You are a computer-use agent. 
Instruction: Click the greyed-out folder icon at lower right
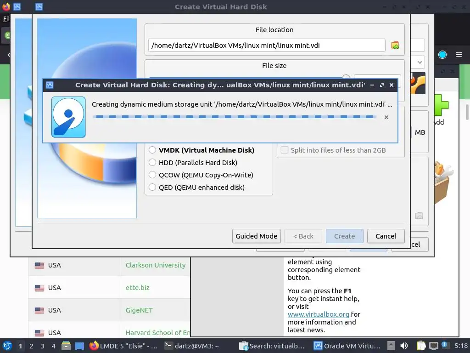[x=419, y=216]
